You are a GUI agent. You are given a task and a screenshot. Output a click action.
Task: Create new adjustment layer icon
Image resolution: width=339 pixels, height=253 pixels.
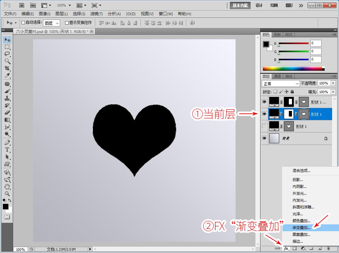pyautogui.click(x=303, y=249)
